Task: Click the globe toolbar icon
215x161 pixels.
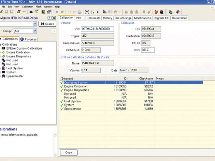Action: point(171,12)
